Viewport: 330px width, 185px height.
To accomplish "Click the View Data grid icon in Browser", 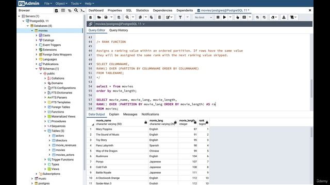I will click(63, 10).
